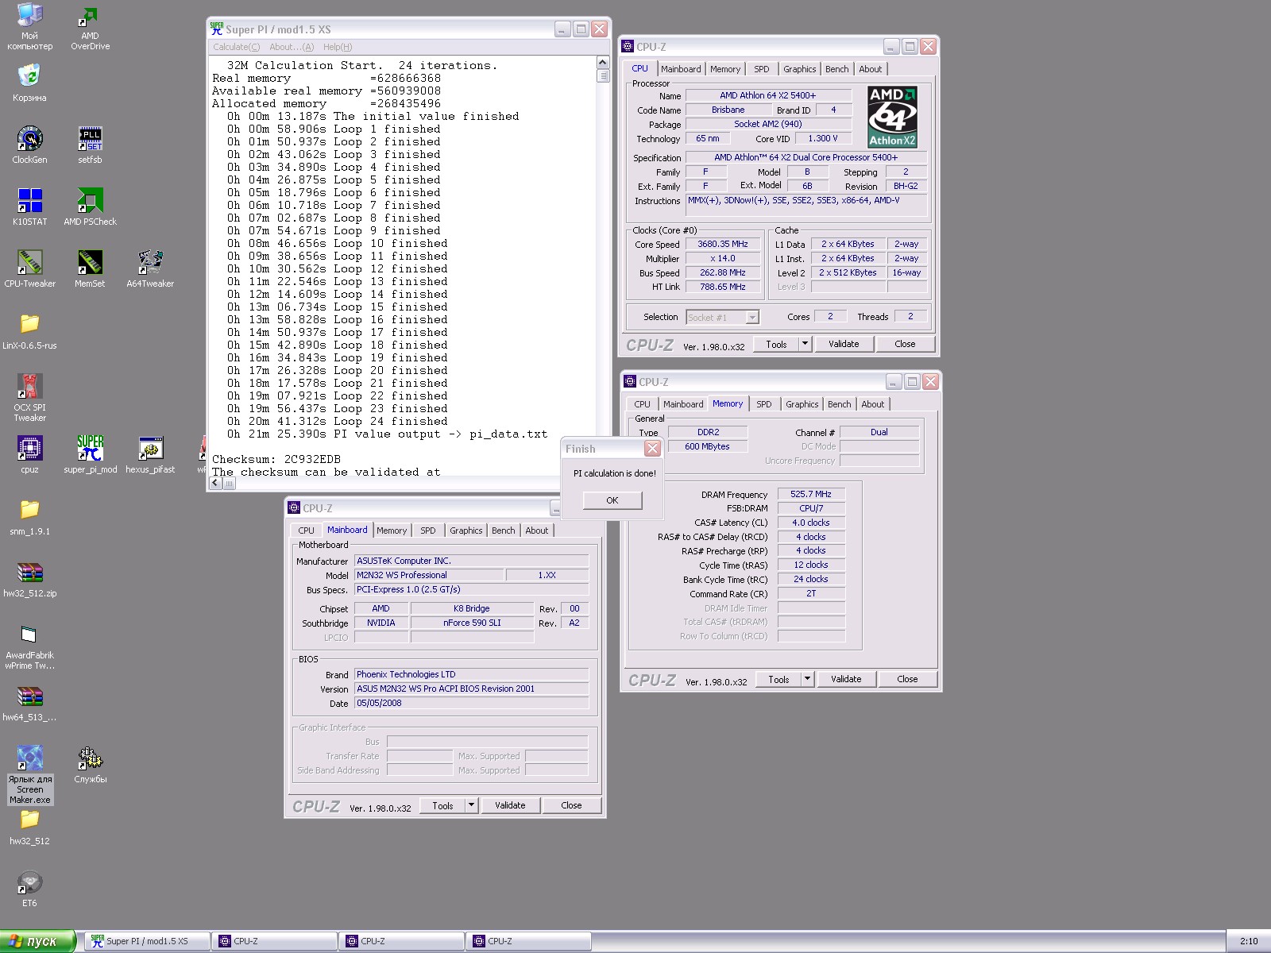
Task: Click Close button in Mainboard CPU-Z window
Action: pos(571,805)
